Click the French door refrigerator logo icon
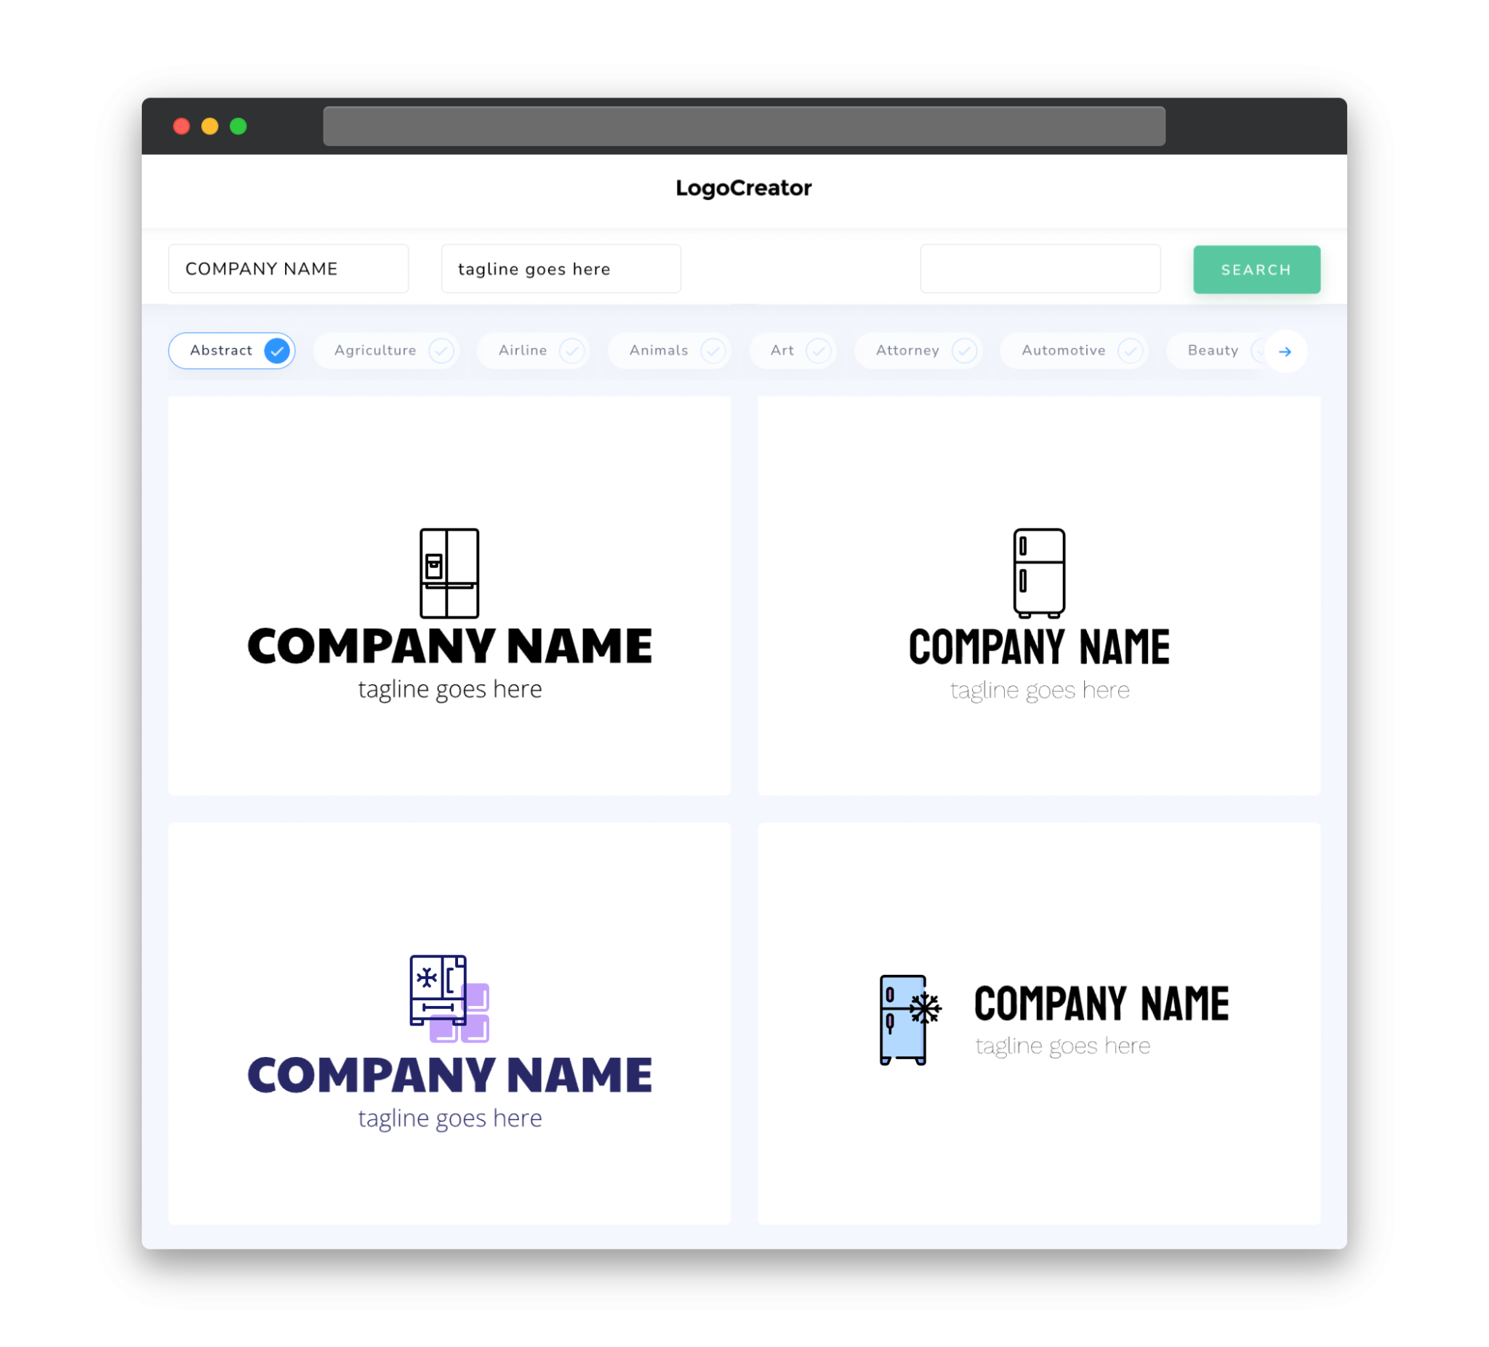Screen dimensions: 1489x1347 tap(449, 571)
